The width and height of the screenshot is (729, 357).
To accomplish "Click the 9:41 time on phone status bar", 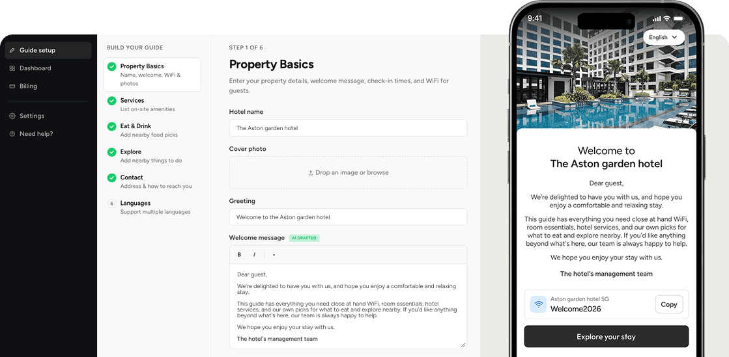I will (x=535, y=19).
